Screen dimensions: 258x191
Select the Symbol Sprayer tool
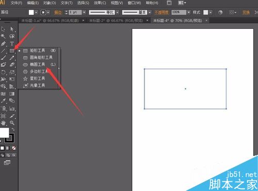(3, 108)
